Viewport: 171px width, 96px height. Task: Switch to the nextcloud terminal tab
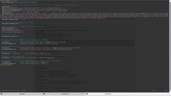point(65,94)
